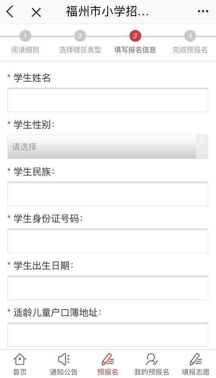Open the 请选择 gender selector

click(x=108, y=146)
